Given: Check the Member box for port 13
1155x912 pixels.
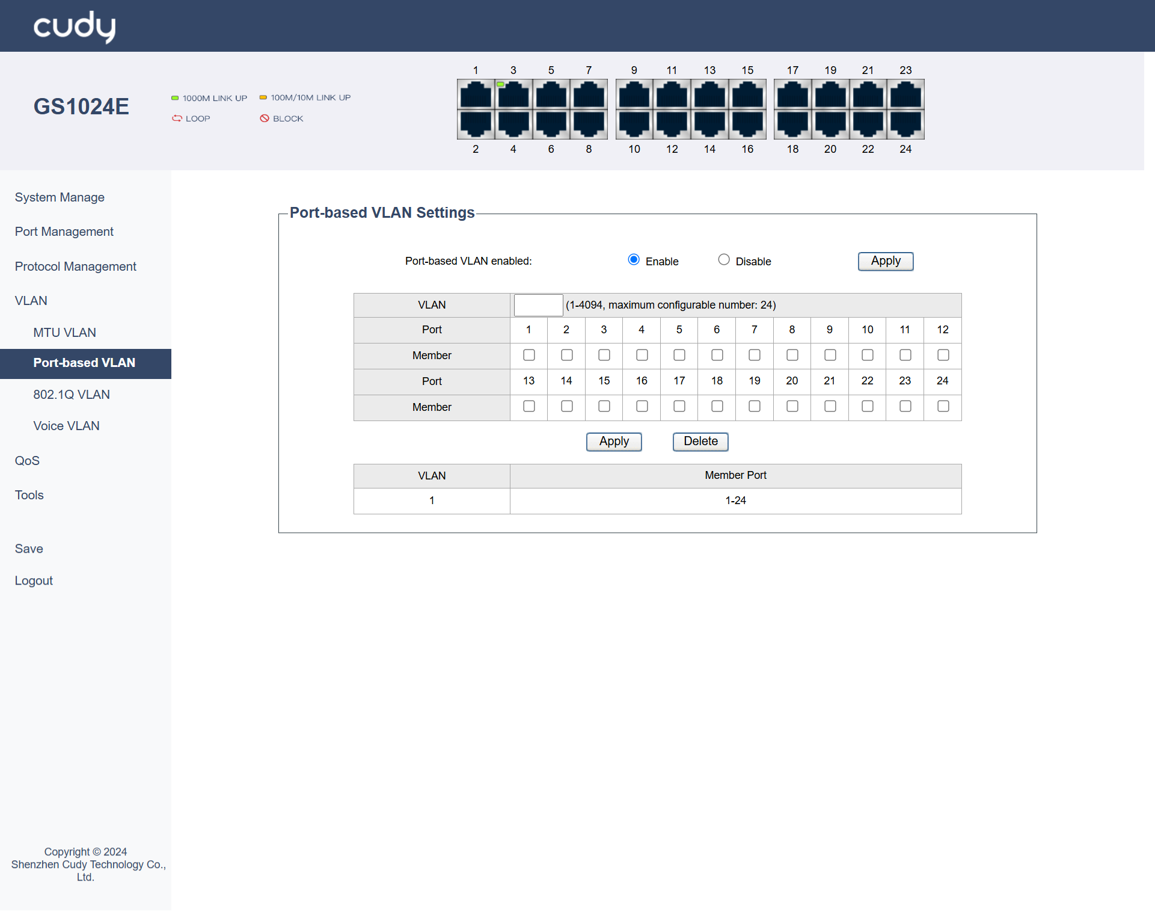Looking at the screenshot, I should 529,407.
